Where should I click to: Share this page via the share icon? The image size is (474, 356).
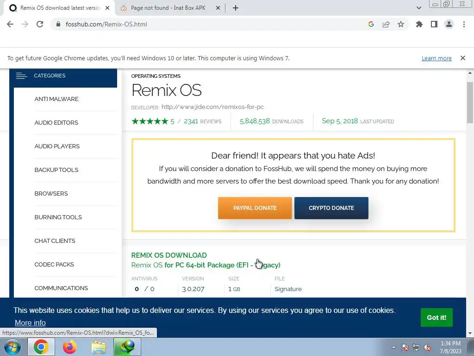pyautogui.click(x=386, y=24)
